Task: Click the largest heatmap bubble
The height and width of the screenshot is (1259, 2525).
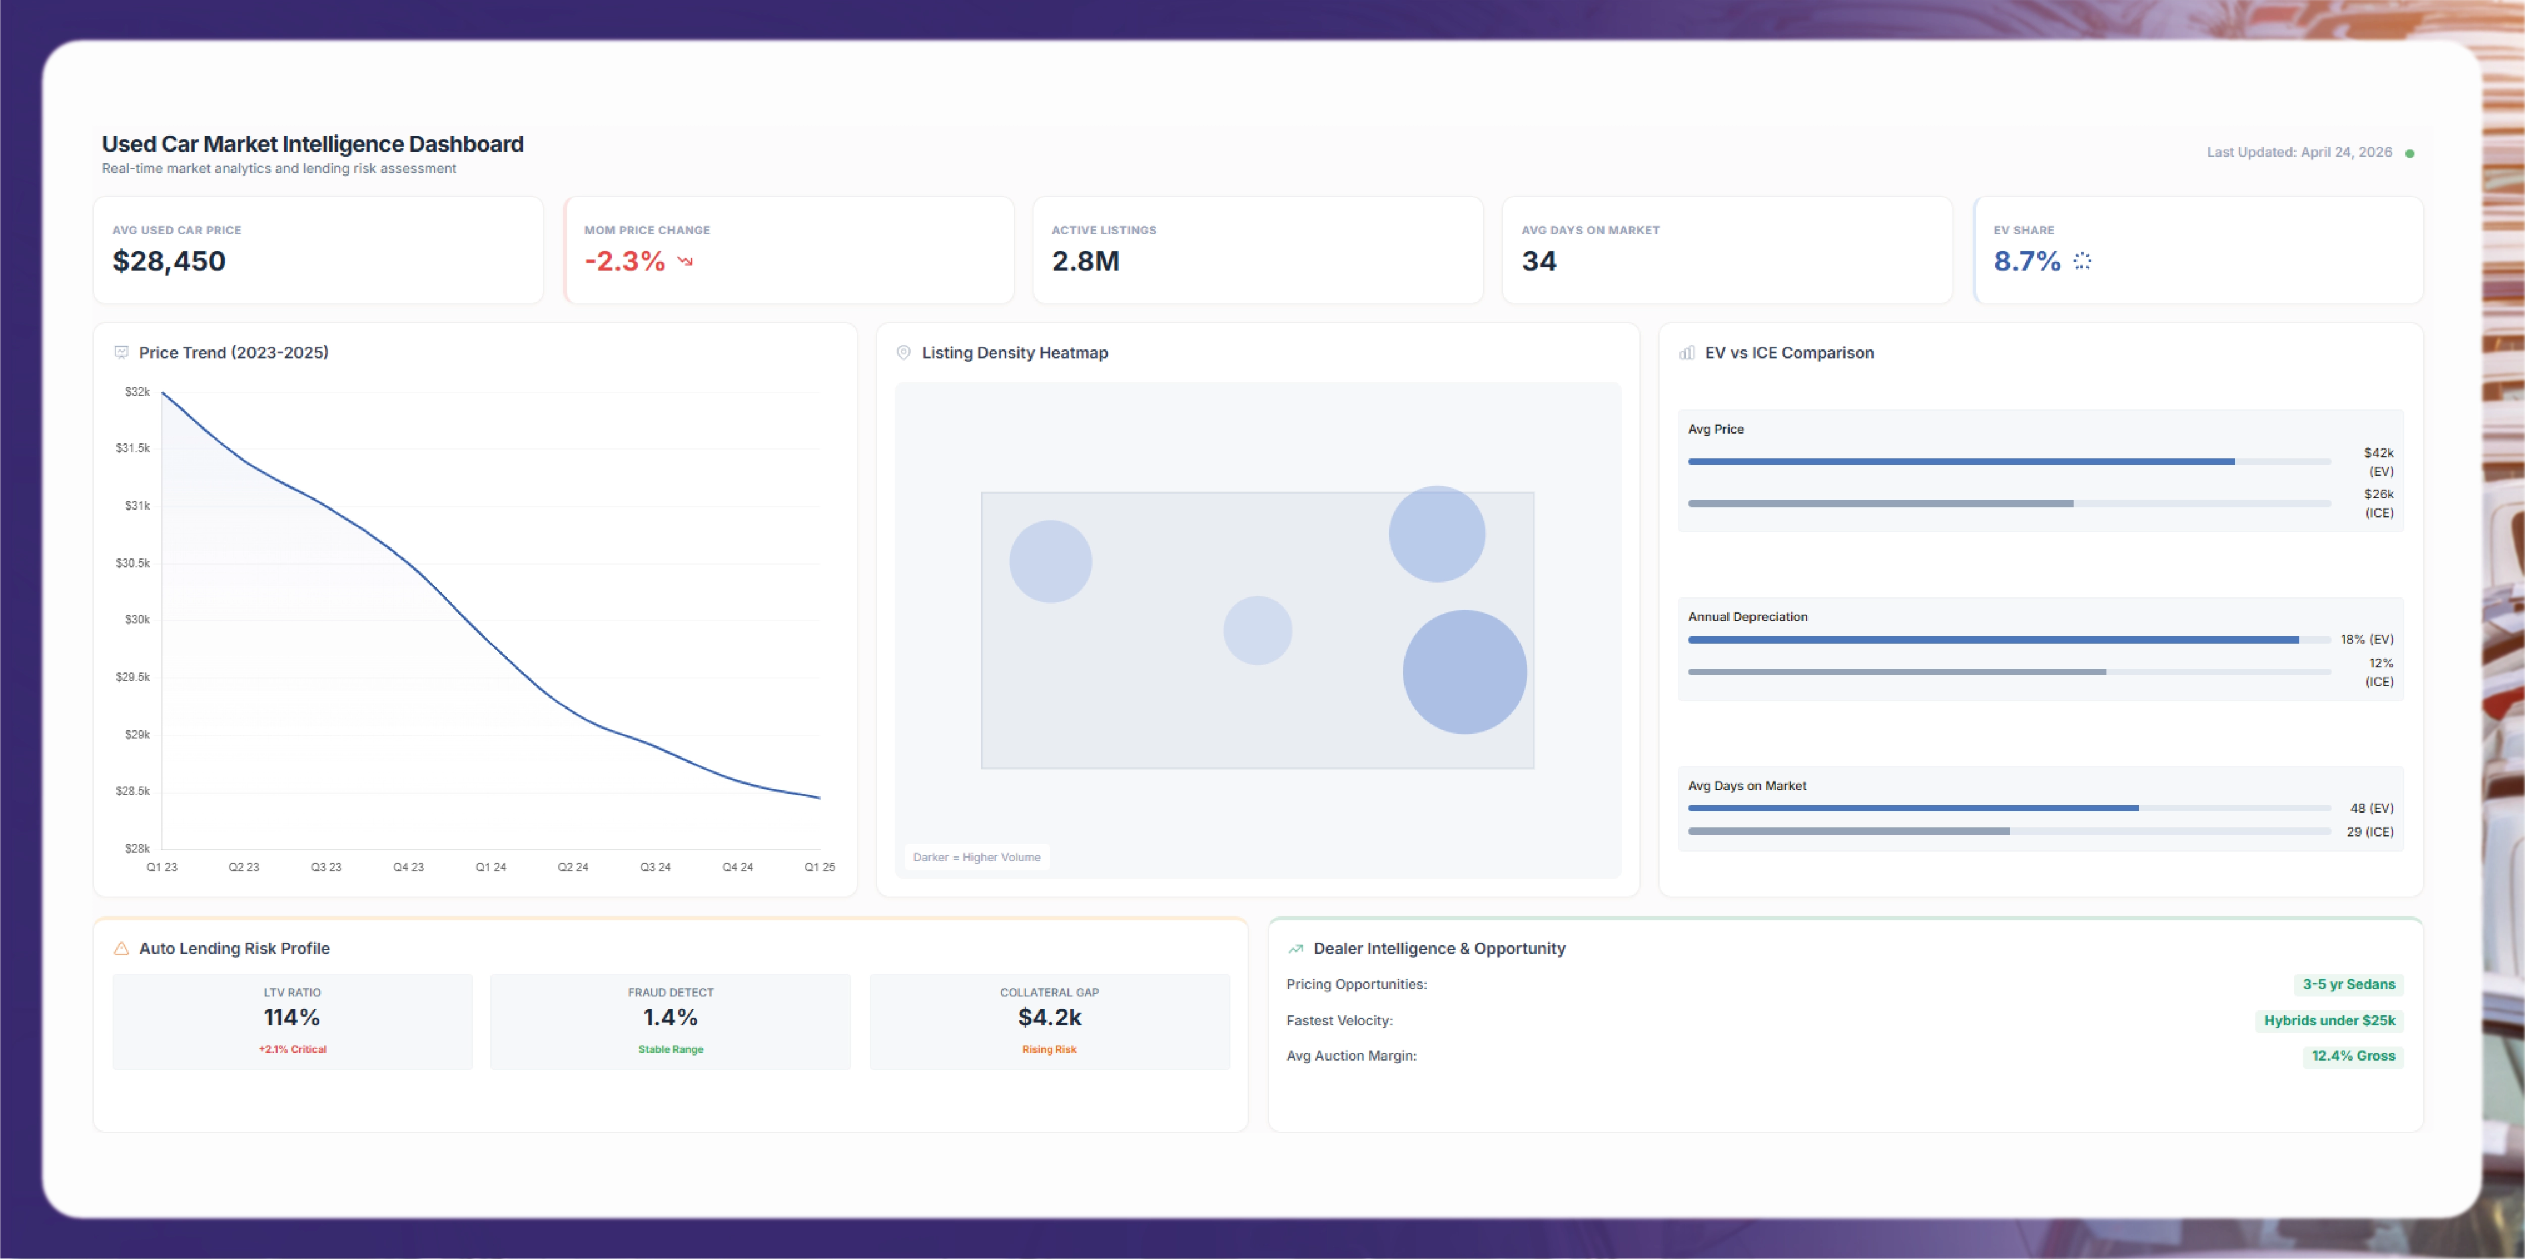Action: pyautogui.click(x=1464, y=672)
